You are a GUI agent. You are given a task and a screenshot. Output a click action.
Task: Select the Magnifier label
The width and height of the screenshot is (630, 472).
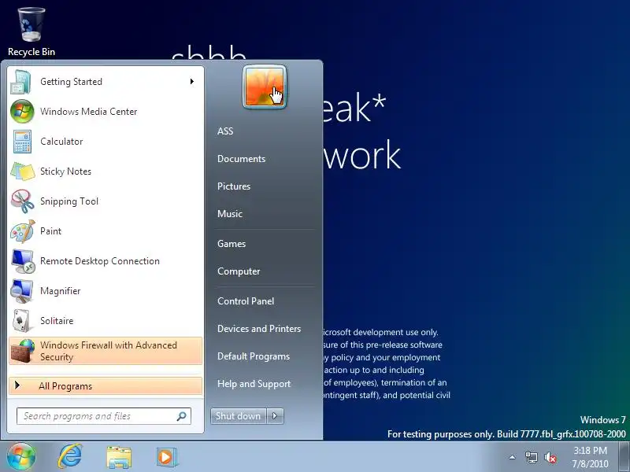pos(61,291)
